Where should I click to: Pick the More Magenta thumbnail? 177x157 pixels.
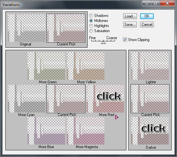[x=86, y=131]
